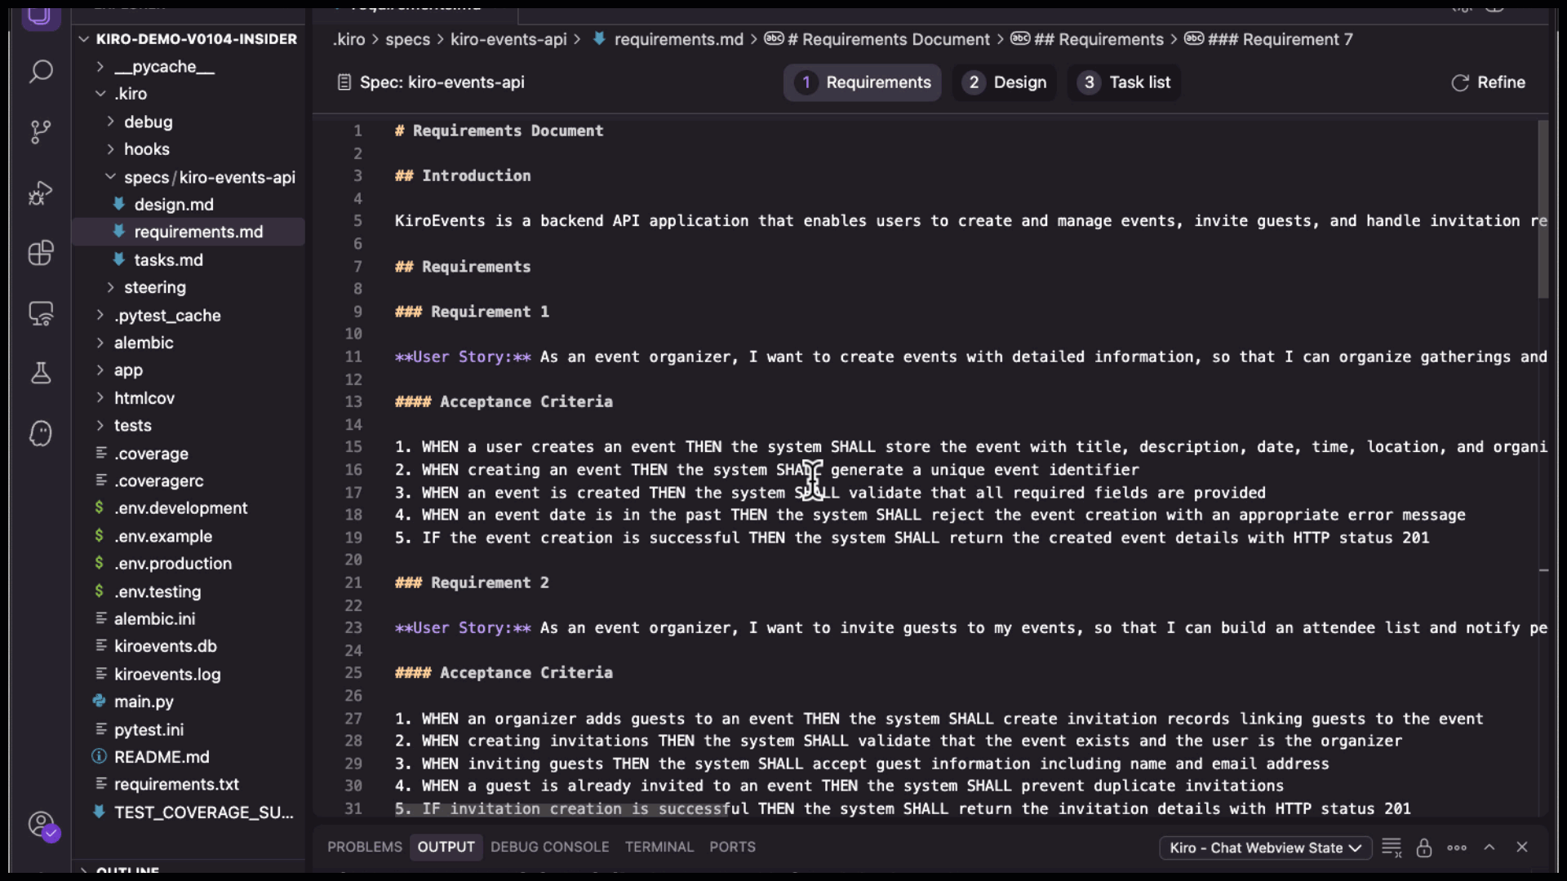
Task: Open the Kiro ghost panel
Action: point(41,433)
